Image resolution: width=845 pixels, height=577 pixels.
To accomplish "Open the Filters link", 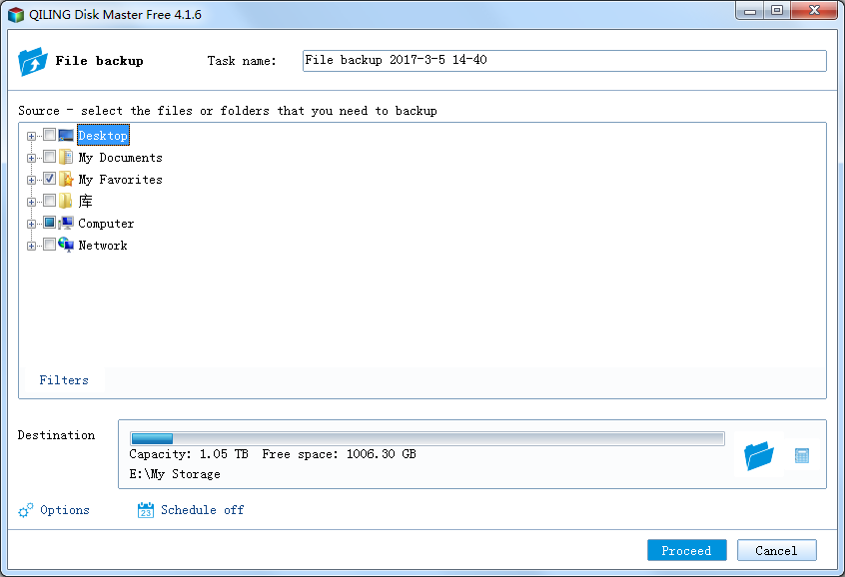I will [64, 380].
